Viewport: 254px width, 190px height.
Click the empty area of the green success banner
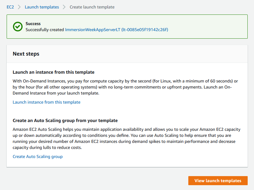tap(207, 27)
